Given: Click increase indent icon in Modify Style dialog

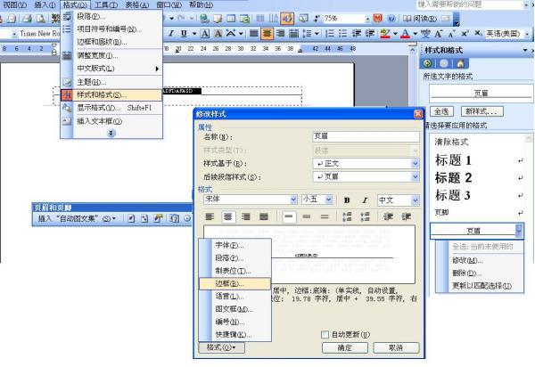Looking at the screenshot, I should 405,216.
